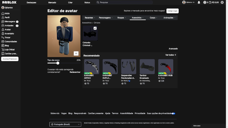
Task: Open Cartões presente footer link
Action: point(95,113)
